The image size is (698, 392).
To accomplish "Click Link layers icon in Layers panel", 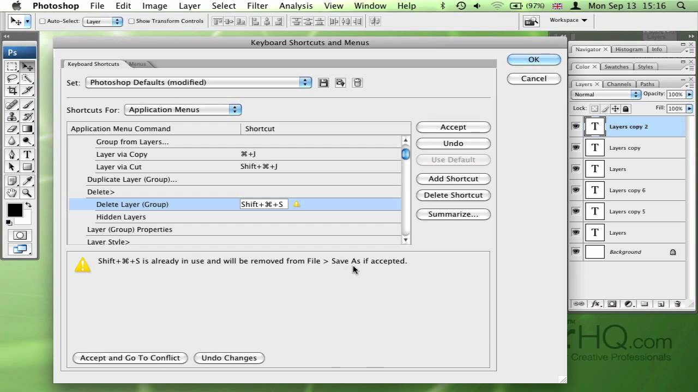I will coord(579,304).
